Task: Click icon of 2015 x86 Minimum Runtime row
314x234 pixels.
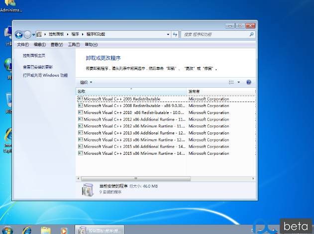Action: point(81,153)
